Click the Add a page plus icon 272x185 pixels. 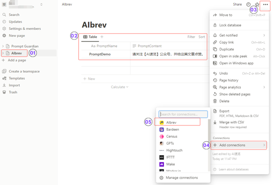[x=3, y=60]
